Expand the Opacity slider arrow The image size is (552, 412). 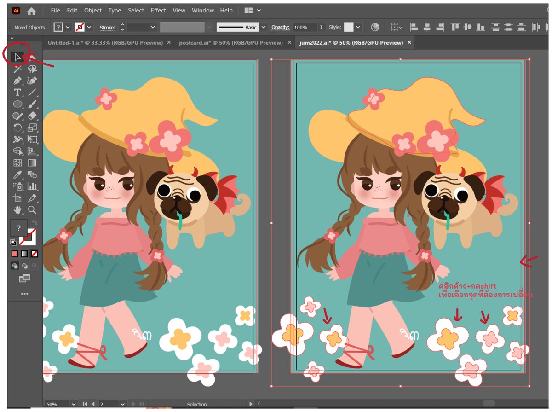click(x=321, y=28)
